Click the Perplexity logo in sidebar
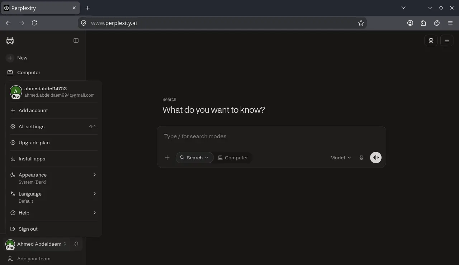Image resolution: width=459 pixels, height=265 pixels. 10,41
